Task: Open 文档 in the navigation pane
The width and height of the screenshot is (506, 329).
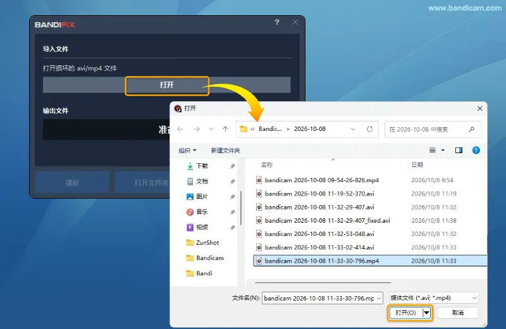Action: (202, 182)
